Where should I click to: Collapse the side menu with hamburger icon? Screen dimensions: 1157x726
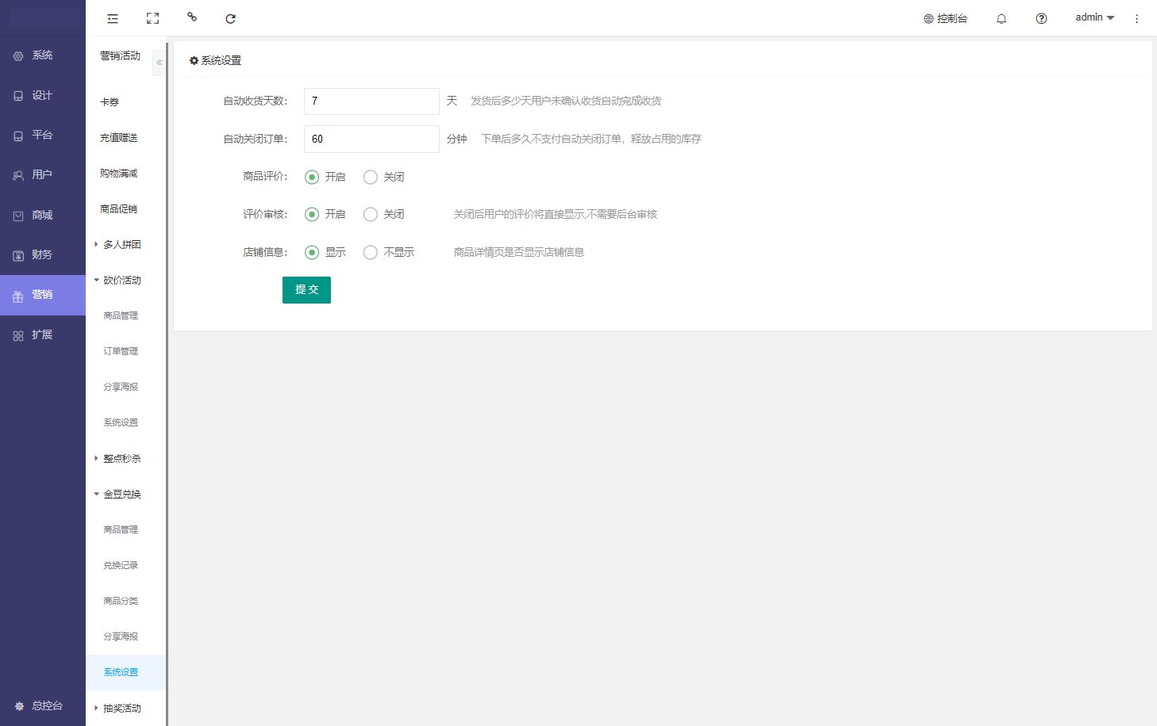(113, 18)
